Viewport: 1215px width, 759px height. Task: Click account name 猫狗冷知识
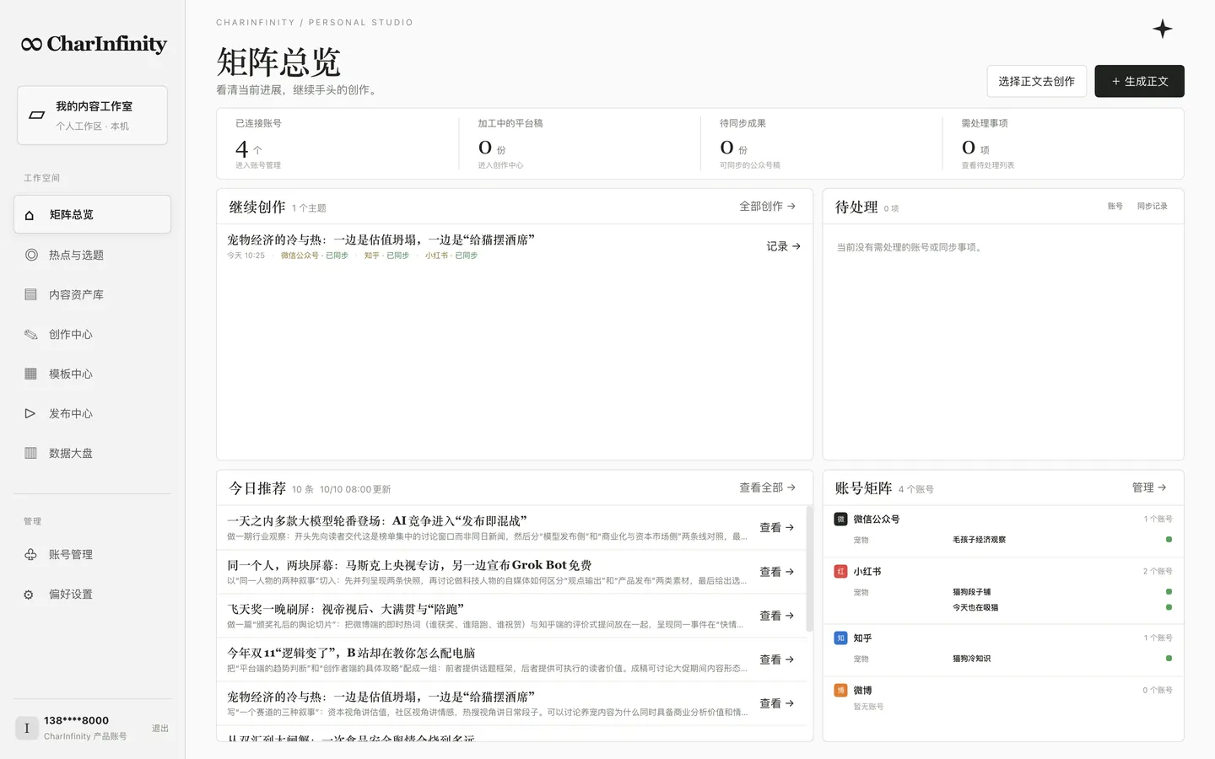(x=971, y=659)
